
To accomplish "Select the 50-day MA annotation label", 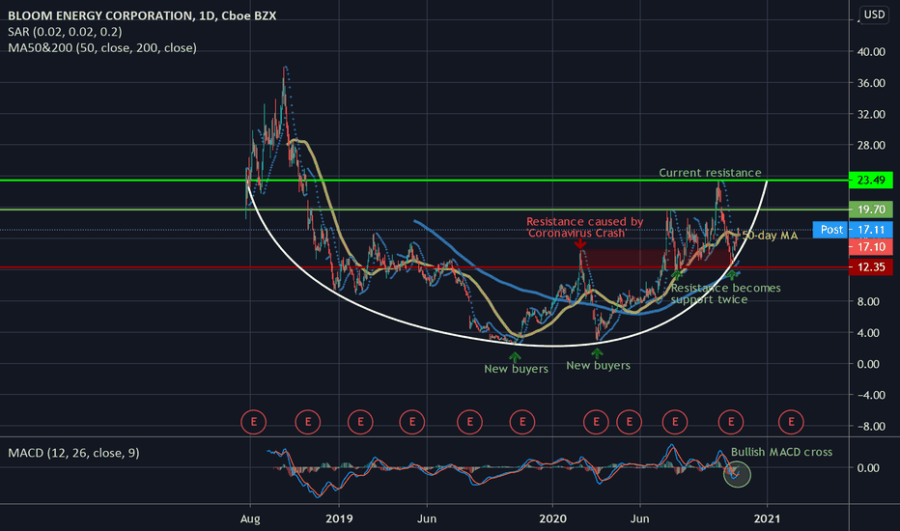I will pyautogui.click(x=770, y=236).
